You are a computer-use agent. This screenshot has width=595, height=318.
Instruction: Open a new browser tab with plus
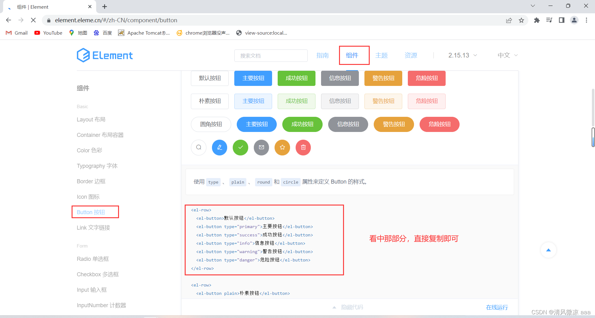[x=104, y=6]
